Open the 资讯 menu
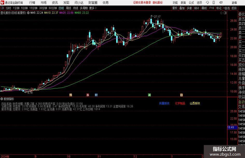 click(55, 3)
